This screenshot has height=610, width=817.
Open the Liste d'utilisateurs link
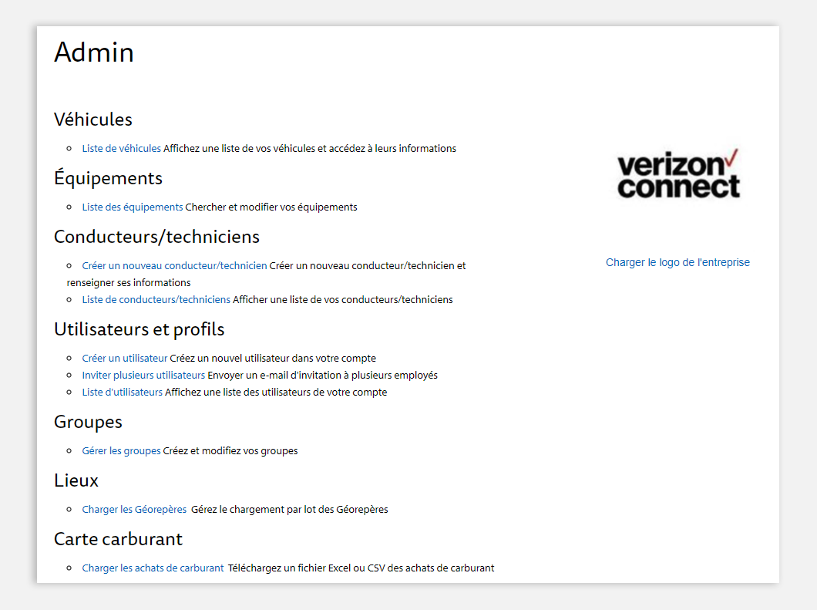tap(123, 392)
